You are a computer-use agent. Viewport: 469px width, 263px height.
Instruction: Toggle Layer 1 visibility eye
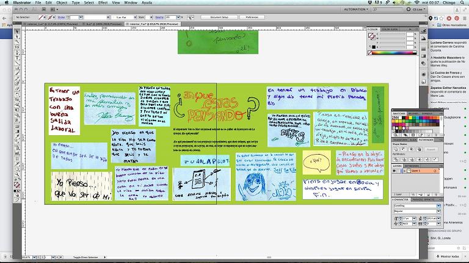(394, 171)
